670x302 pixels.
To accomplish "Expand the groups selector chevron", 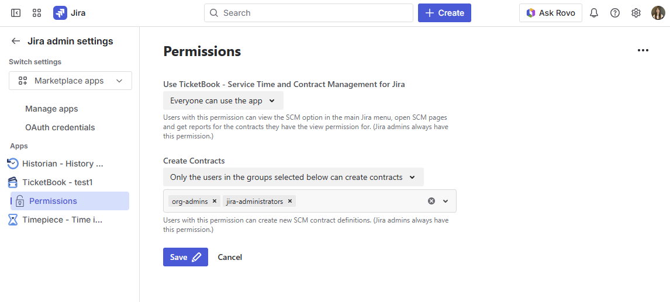I will click(x=445, y=201).
